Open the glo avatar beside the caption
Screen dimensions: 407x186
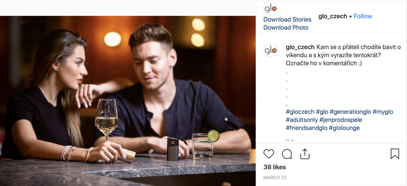[x=271, y=50]
